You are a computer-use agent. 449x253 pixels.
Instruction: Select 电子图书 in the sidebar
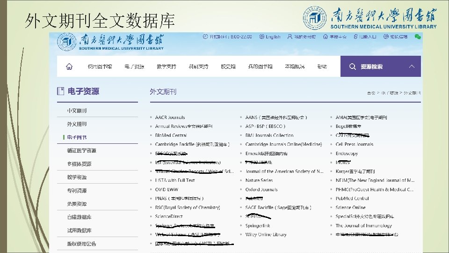77,137
